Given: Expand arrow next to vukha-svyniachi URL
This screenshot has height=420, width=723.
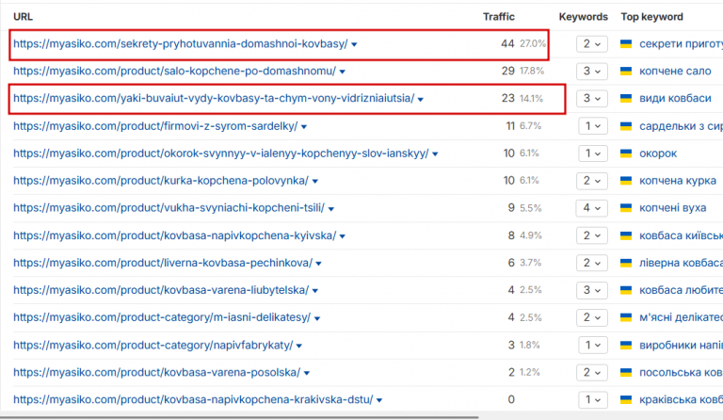Looking at the screenshot, I should 331,209.
